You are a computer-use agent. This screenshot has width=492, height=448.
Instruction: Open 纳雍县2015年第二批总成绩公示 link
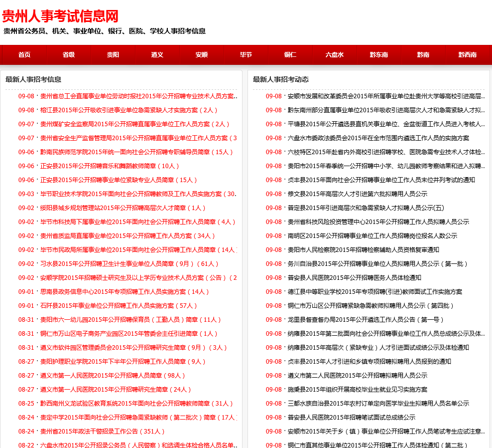(386, 334)
